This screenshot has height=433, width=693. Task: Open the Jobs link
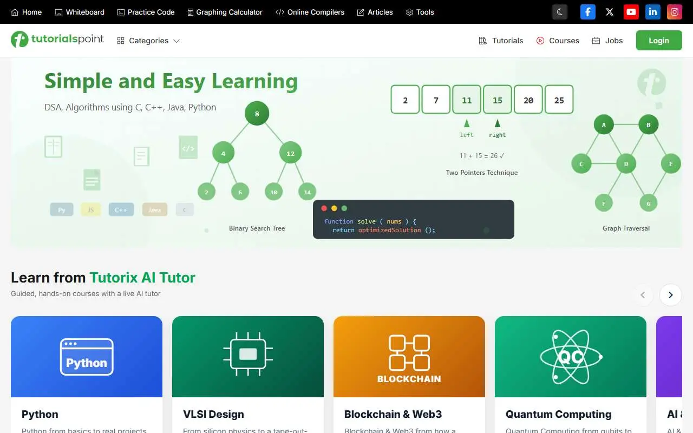(607, 41)
